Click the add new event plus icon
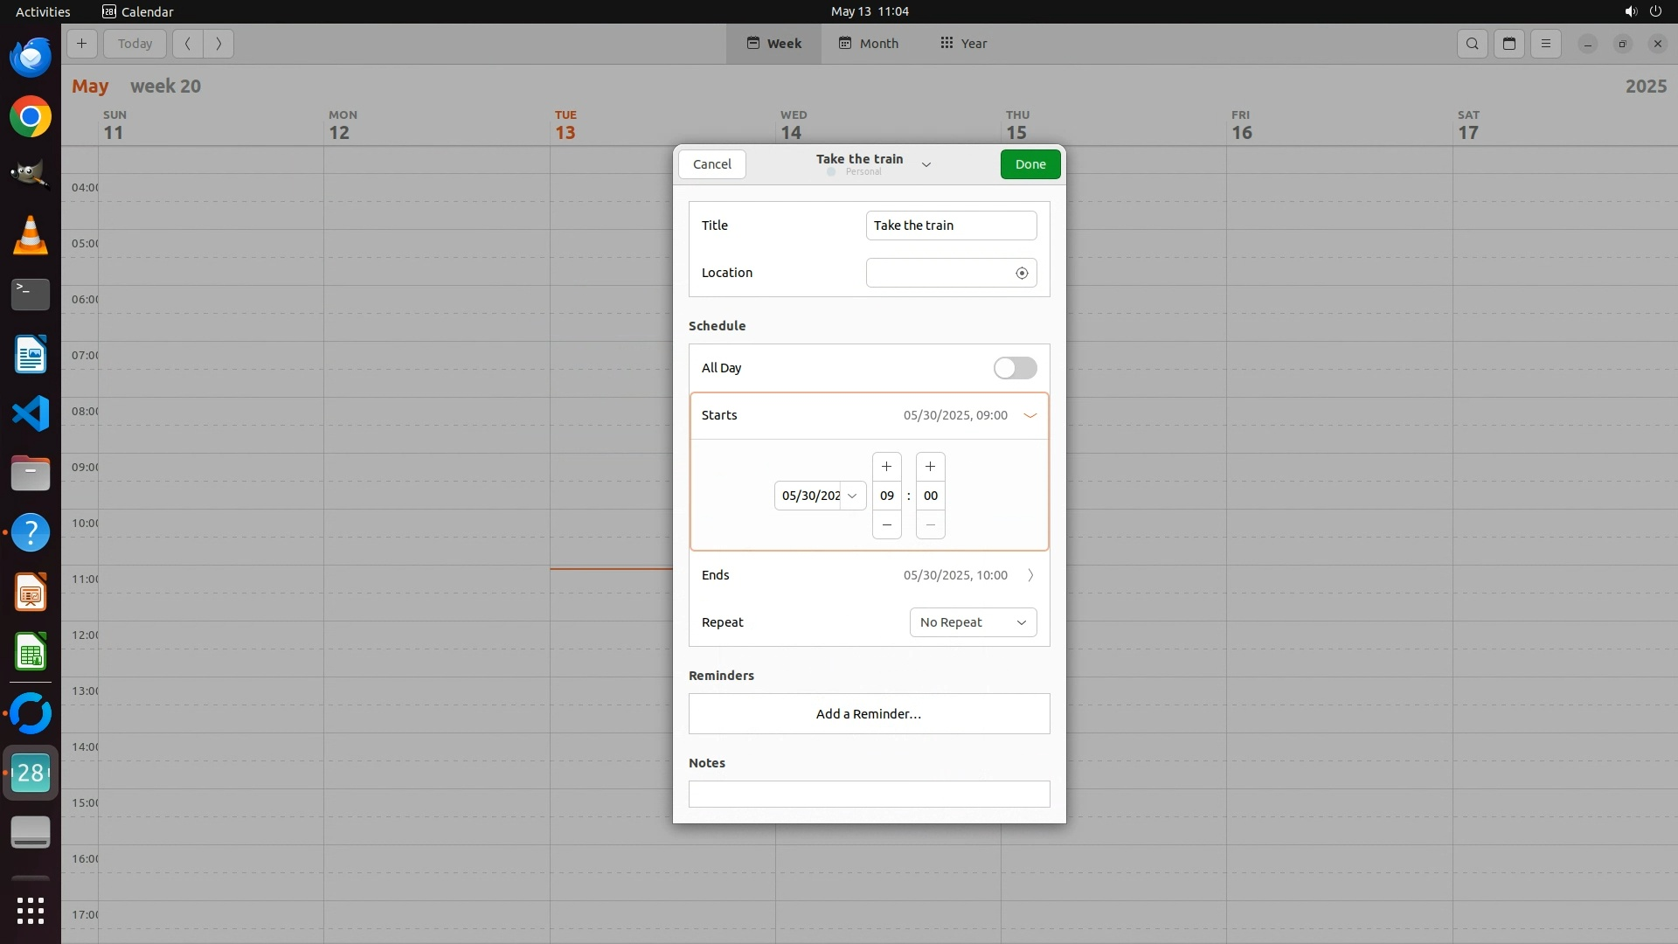Viewport: 1678px width, 944px height. tap(81, 44)
